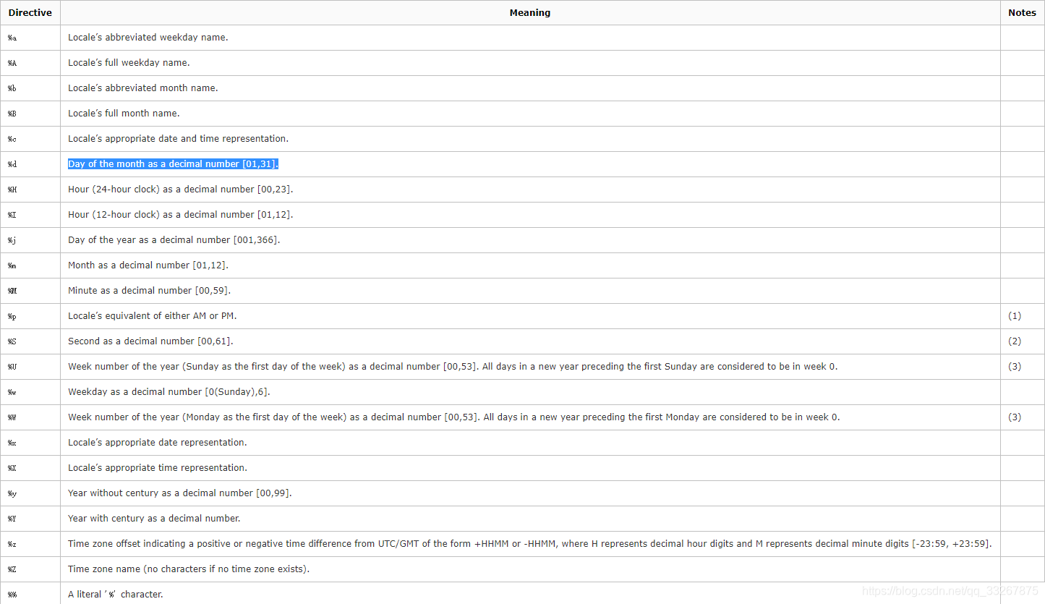Viewport: 1045px width, 604px height.
Task: Click "Locale's abbreviated weekday name." text
Action: click(148, 38)
